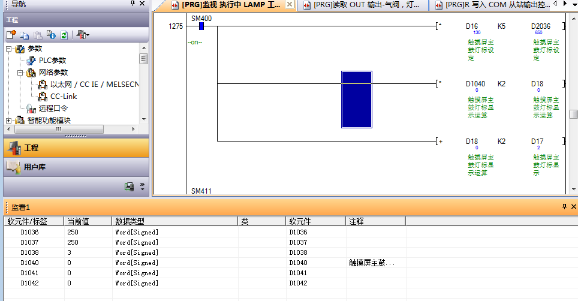Image resolution: width=578 pixels, height=301 pixels.
Task: Click the copy icon in navigation toolbar
Action: (25, 35)
